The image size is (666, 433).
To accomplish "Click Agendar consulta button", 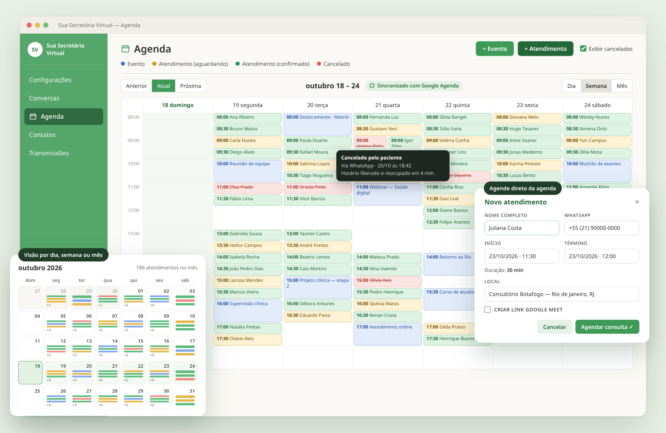I will (x=607, y=327).
